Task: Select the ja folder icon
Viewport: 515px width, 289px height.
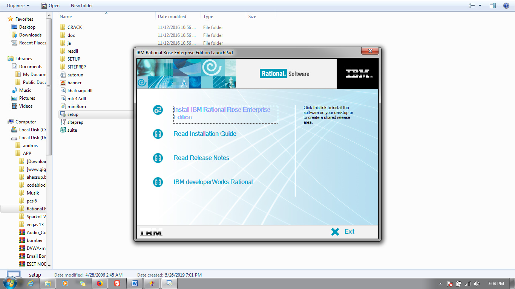Action: coord(63,43)
